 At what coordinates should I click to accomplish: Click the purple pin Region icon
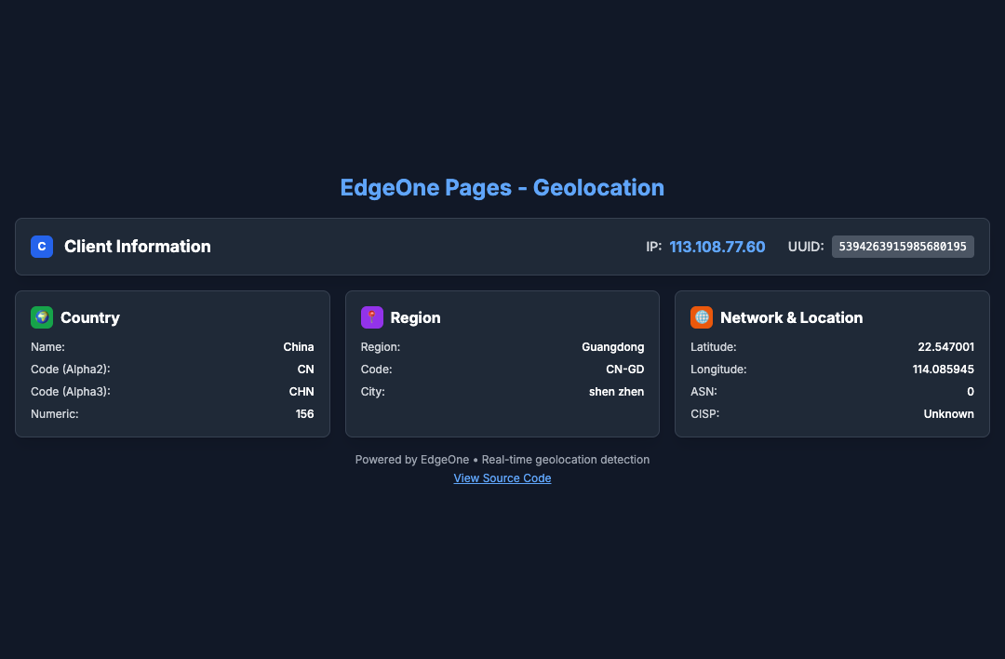(371, 317)
